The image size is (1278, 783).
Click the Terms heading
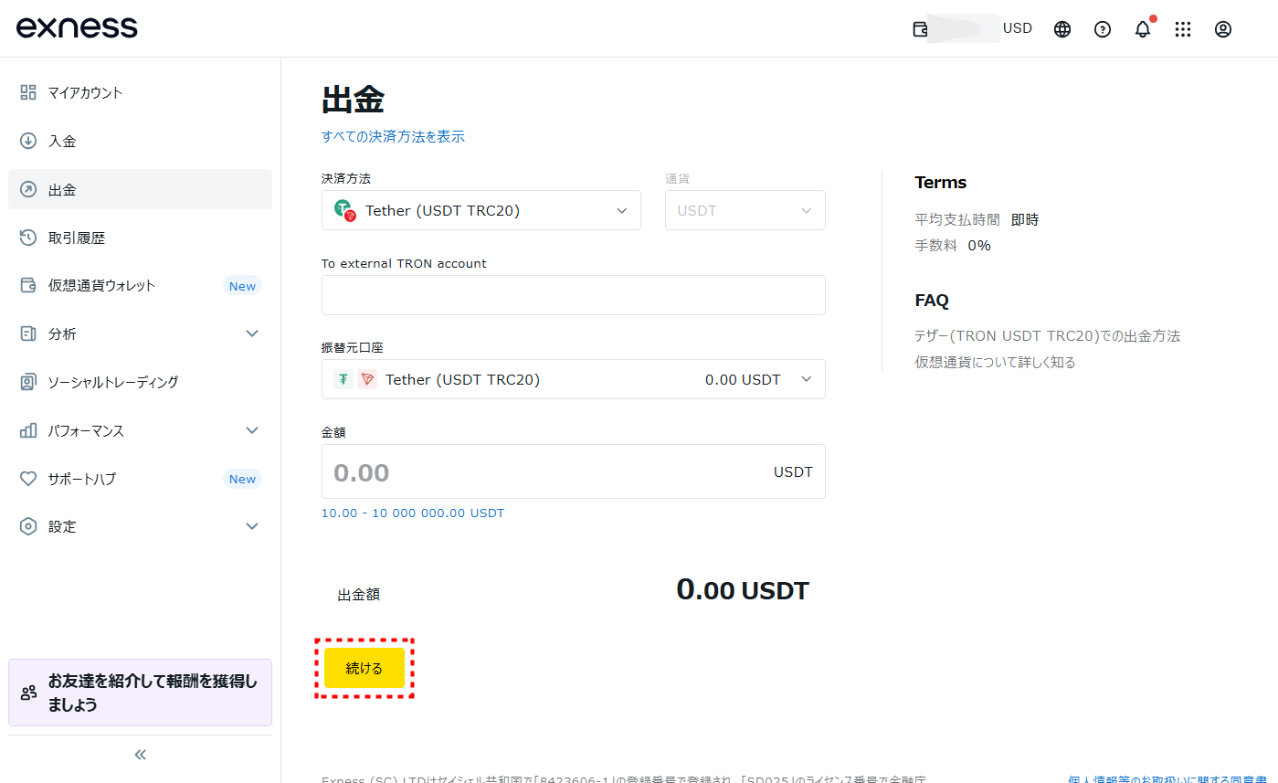[941, 182]
